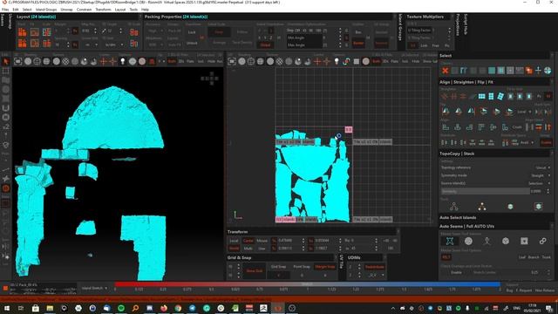Click the Lock button in Packing Properties
Viewport: 558px width, 314px height.
pos(192,32)
